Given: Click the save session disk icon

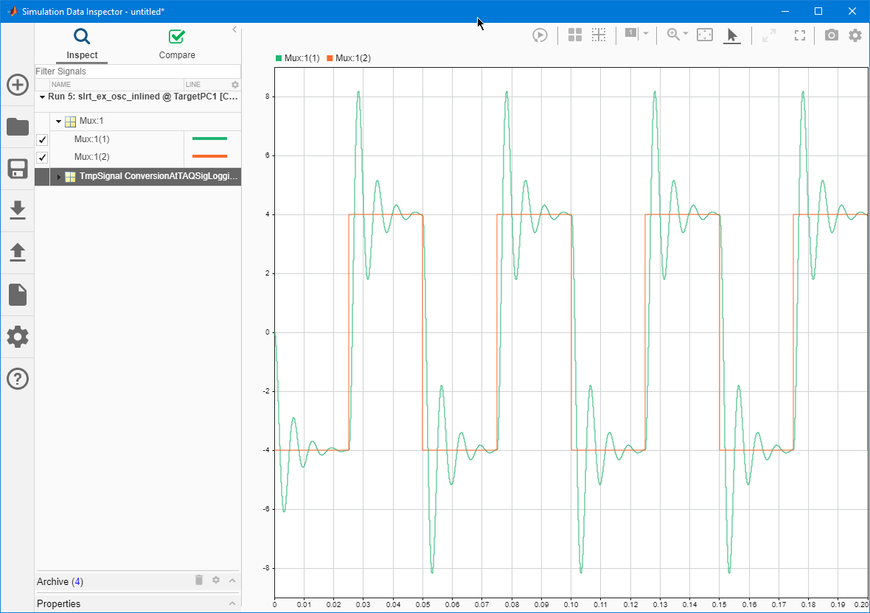Looking at the screenshot, I should coord(17,169).
